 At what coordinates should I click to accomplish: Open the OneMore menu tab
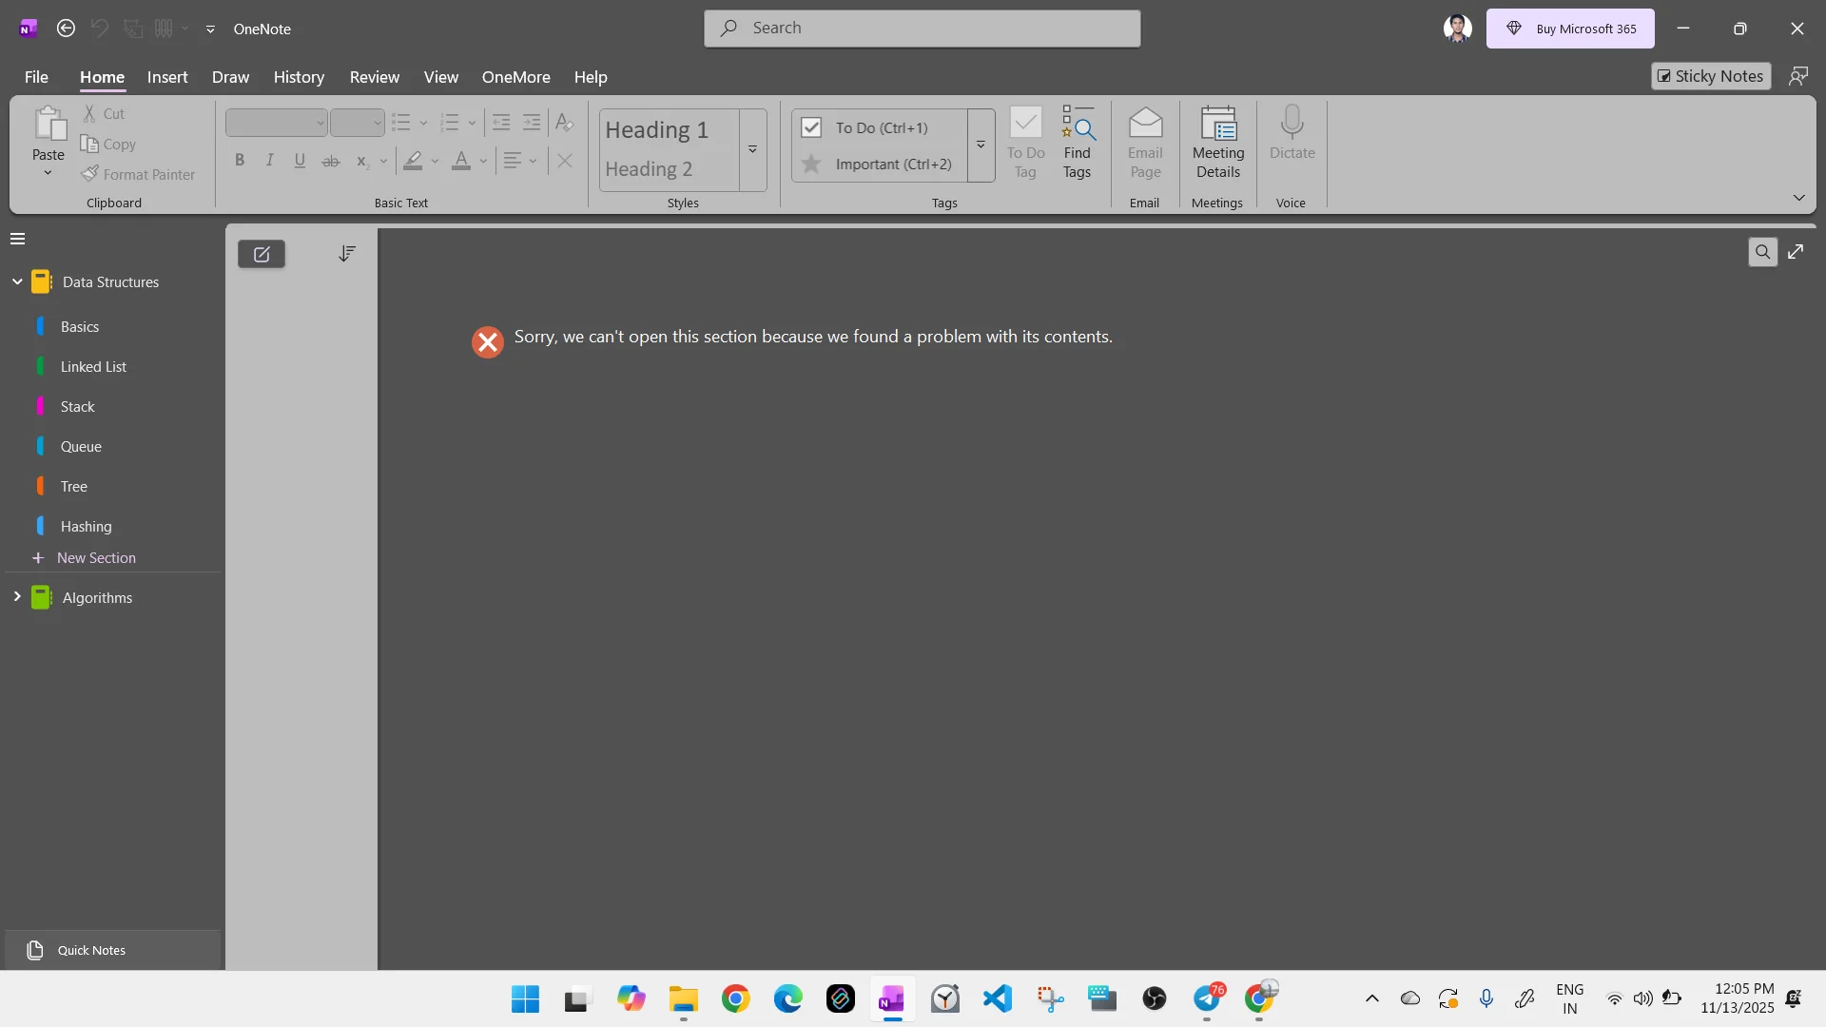pyautogui.click(x=515, y=77)
